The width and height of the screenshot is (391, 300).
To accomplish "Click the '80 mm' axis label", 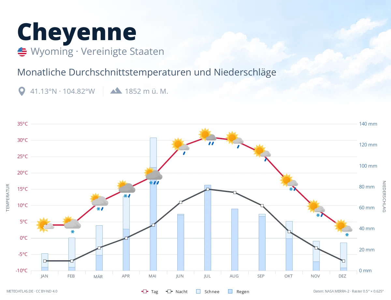I will [x=367, y=187].
